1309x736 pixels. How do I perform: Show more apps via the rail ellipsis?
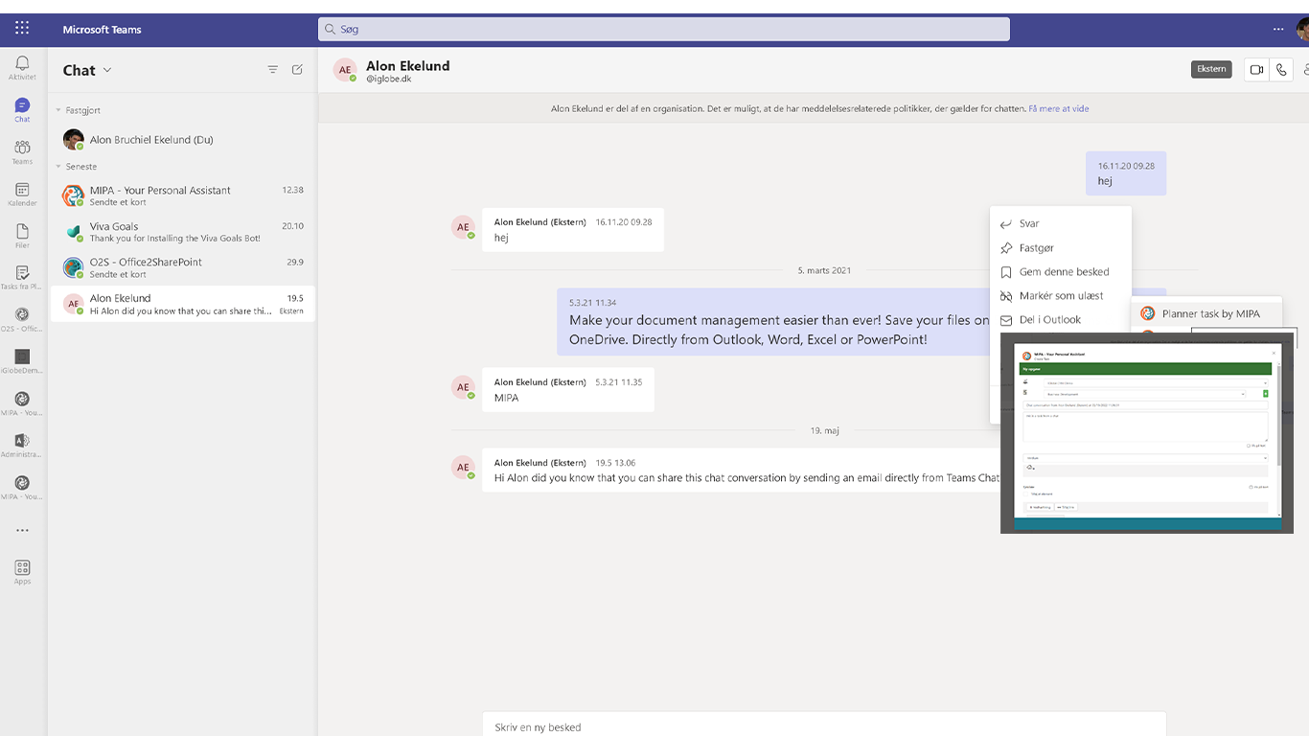pos(22,530)
